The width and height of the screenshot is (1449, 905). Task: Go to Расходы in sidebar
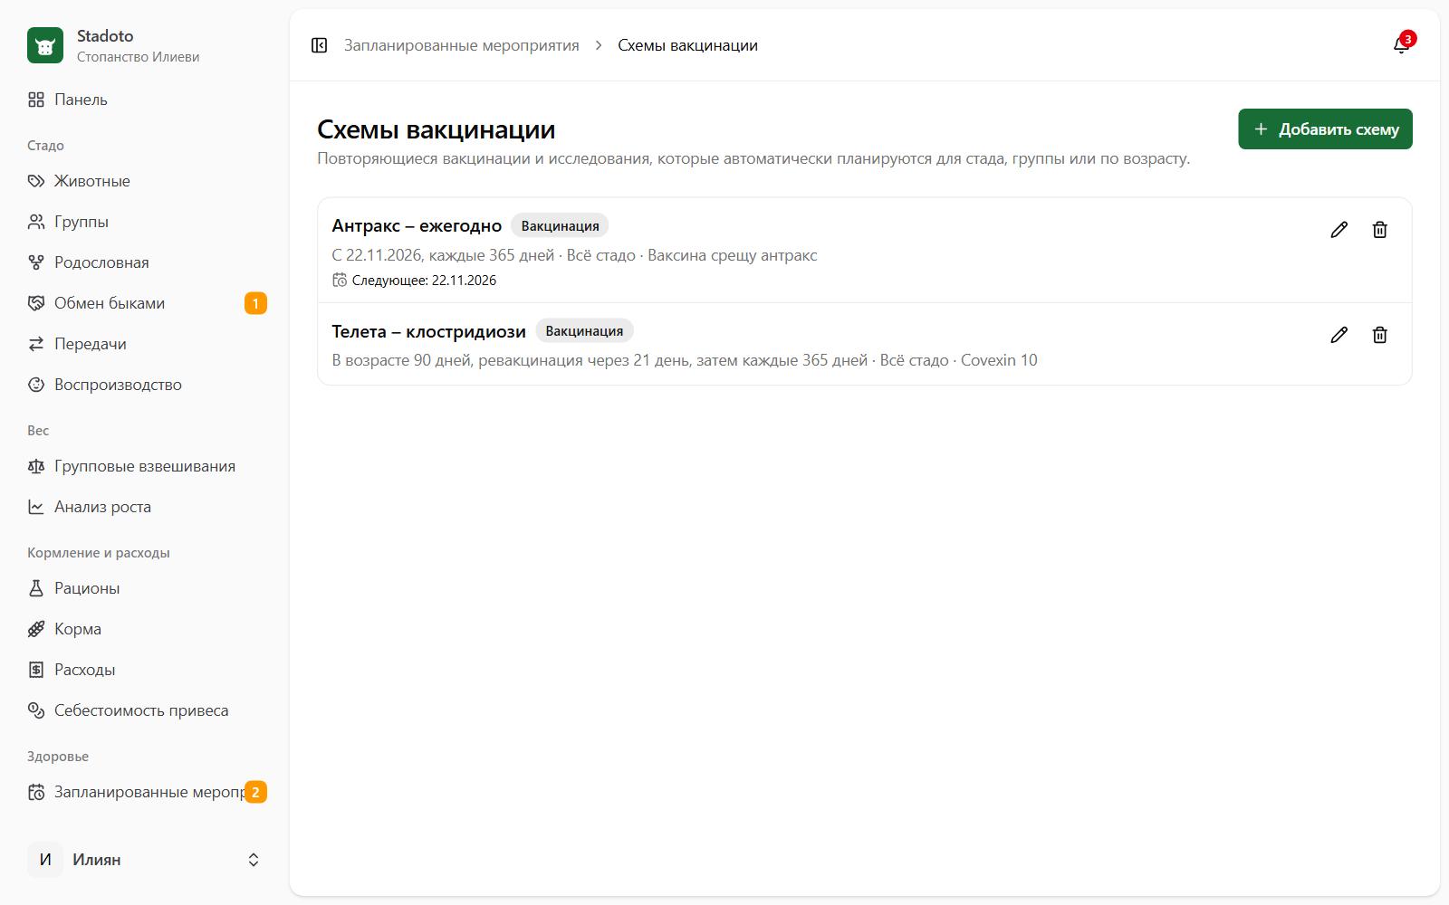[x=147, y=670]
